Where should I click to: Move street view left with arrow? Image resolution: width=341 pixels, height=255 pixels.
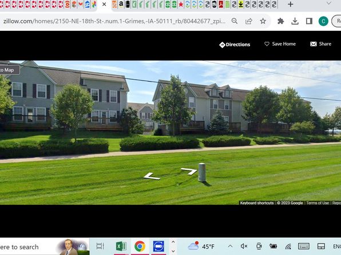152,176
